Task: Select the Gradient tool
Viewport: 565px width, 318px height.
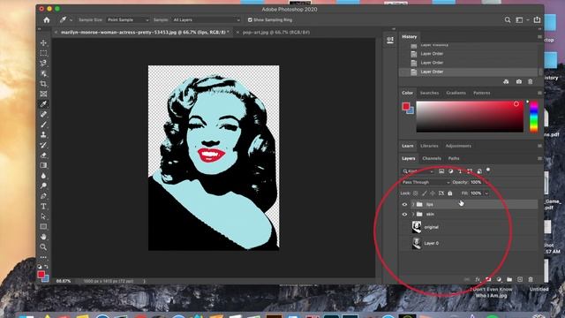Action: coord(43,165)
